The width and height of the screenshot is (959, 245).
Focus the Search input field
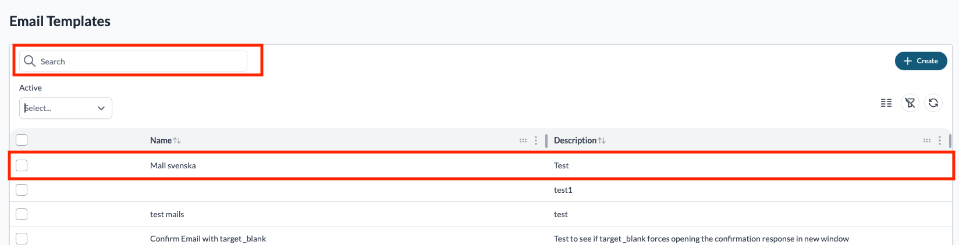[133, 61]
